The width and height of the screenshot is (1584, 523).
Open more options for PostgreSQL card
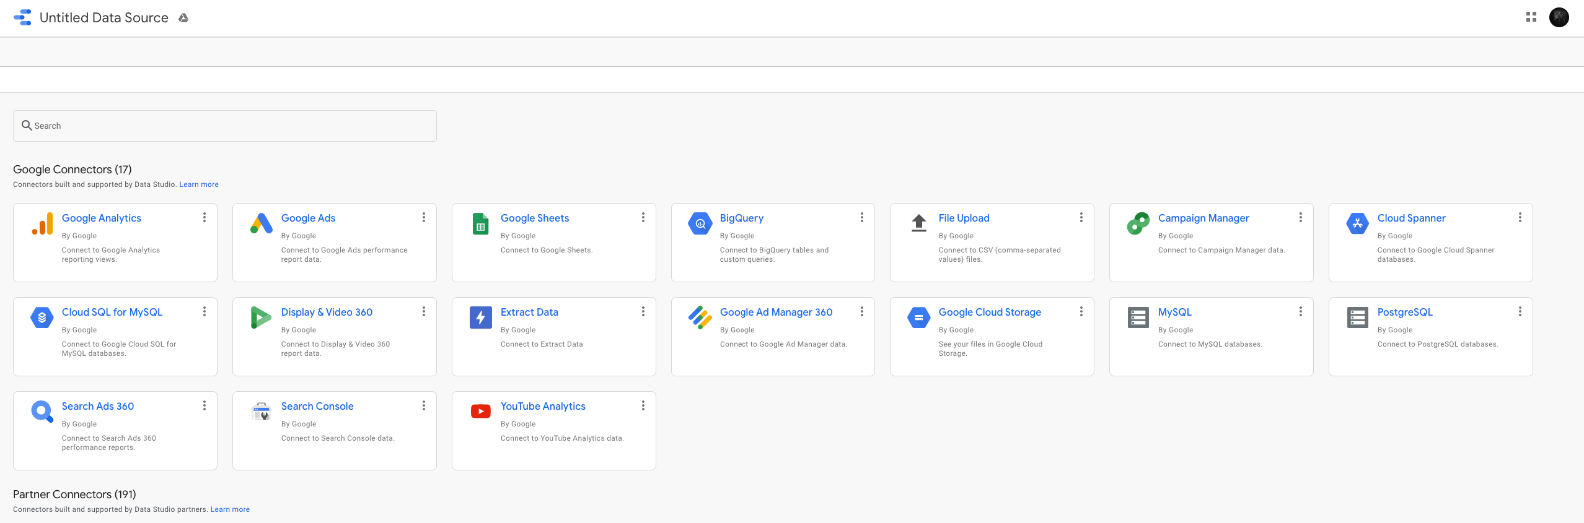(1520, 312)
